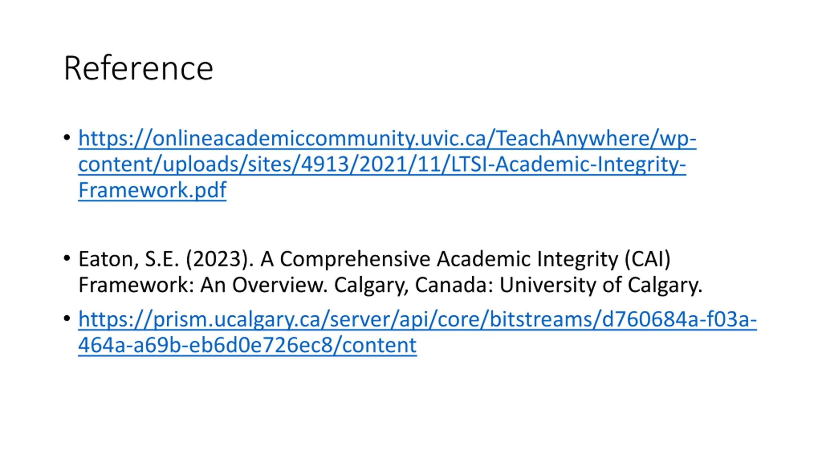822x462 pixels.
Task: Click the "464a-a69b-eb6d0e726ec8/content" link line
Action: 247,345
